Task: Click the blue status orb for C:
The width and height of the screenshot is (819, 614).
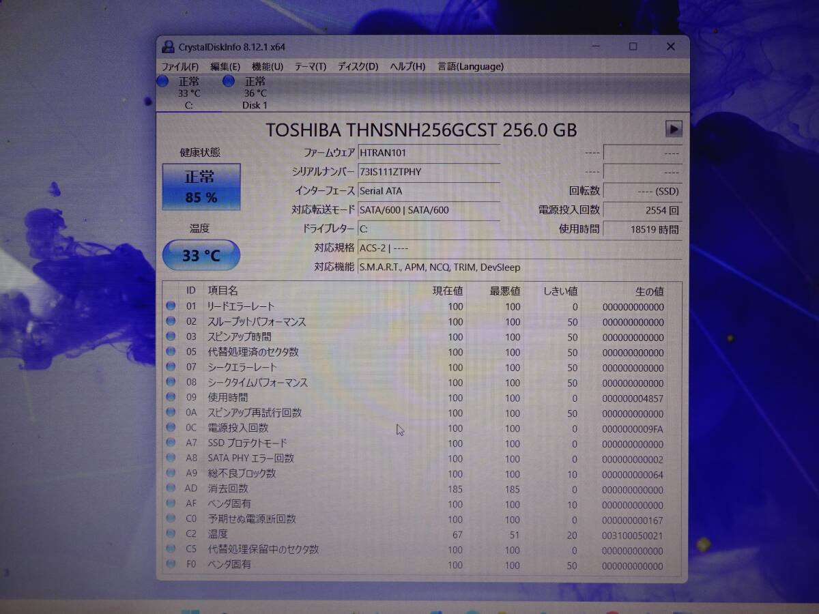Action: [x=163, y=81]
